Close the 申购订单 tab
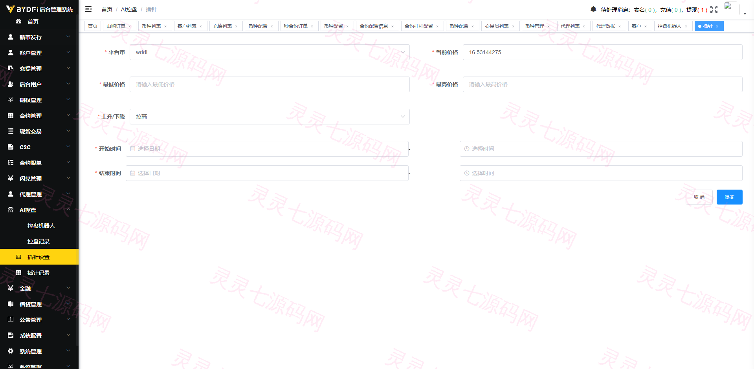The height and width of the screenshot is (369, 754). 130,26
